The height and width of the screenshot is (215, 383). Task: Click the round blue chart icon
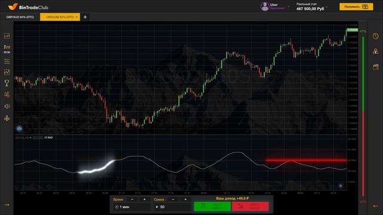19,128
